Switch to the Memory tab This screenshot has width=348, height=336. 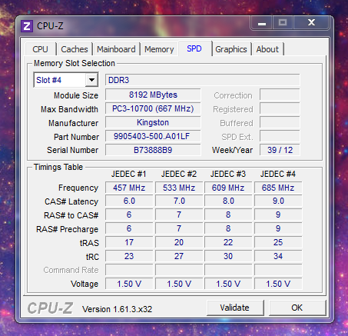(x=159, y=49)
